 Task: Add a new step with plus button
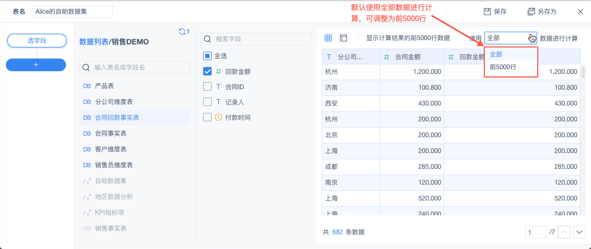click(36, 64)
